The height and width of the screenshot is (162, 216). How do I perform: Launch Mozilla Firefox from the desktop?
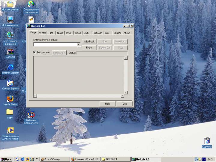click(x=10, y=99)
